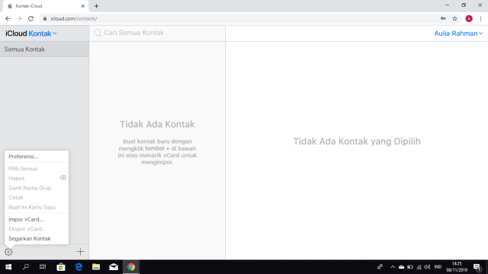Click Pilih Semua menu entry

click(37, 169)
